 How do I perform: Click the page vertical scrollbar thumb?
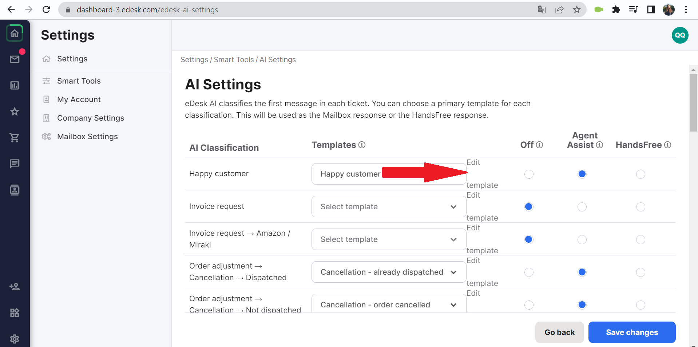pos(693,103)
